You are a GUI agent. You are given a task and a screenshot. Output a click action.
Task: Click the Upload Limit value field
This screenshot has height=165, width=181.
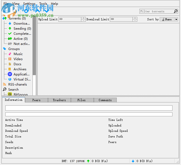[70, 19]
